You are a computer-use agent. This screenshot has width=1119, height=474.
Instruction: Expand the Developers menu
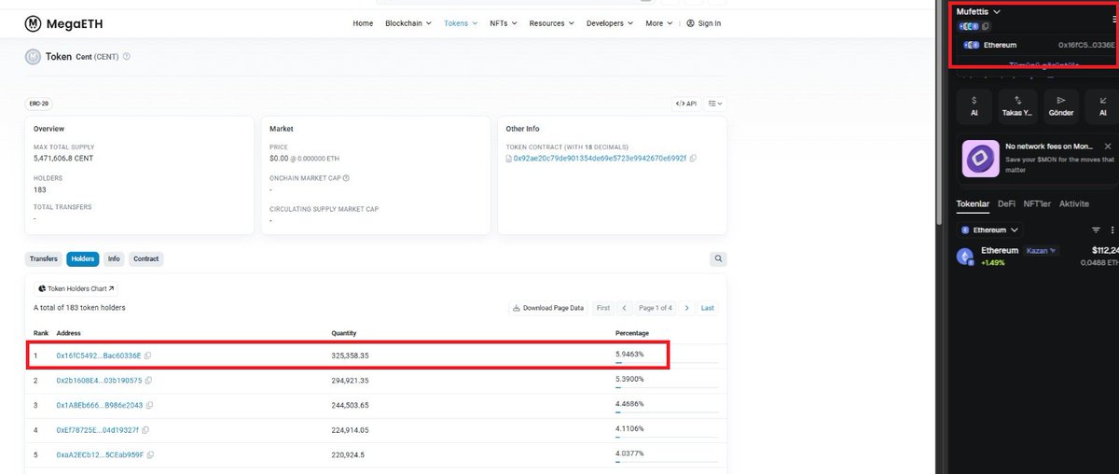pyautogui.click(x=610, y=23)
